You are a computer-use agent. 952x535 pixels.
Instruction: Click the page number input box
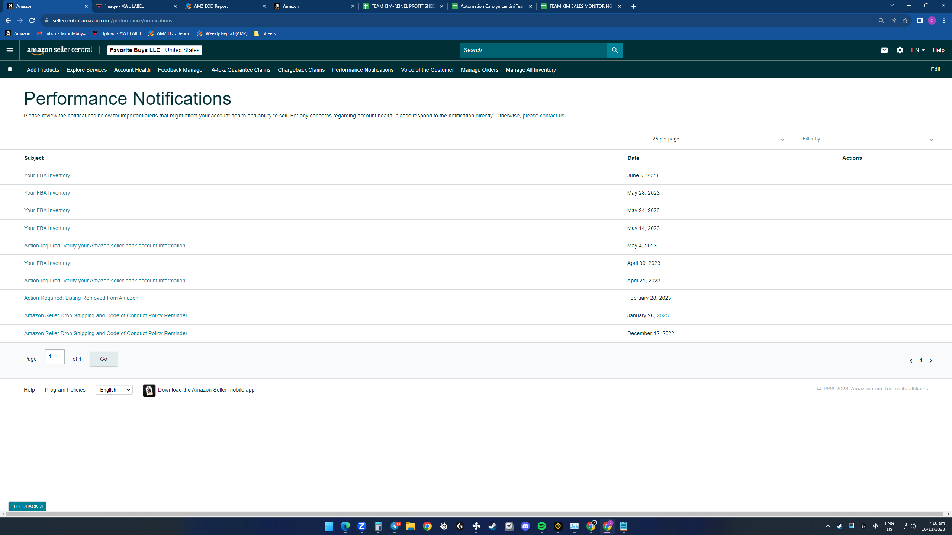pyautogui.click(x=55, y=357)
